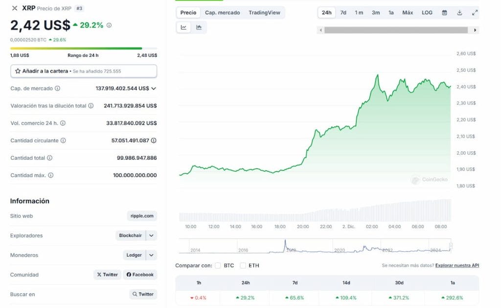Toggle the LOG scale on the chart

coord(427,12)
